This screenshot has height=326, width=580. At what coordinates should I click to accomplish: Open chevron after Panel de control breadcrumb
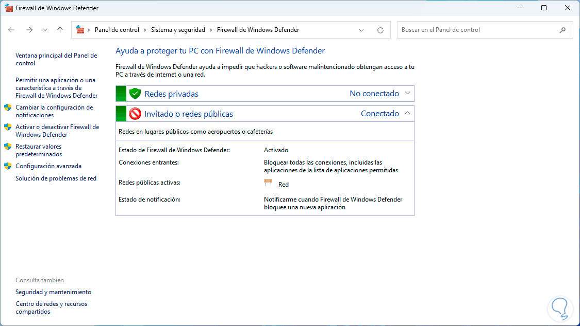(145, 30)
